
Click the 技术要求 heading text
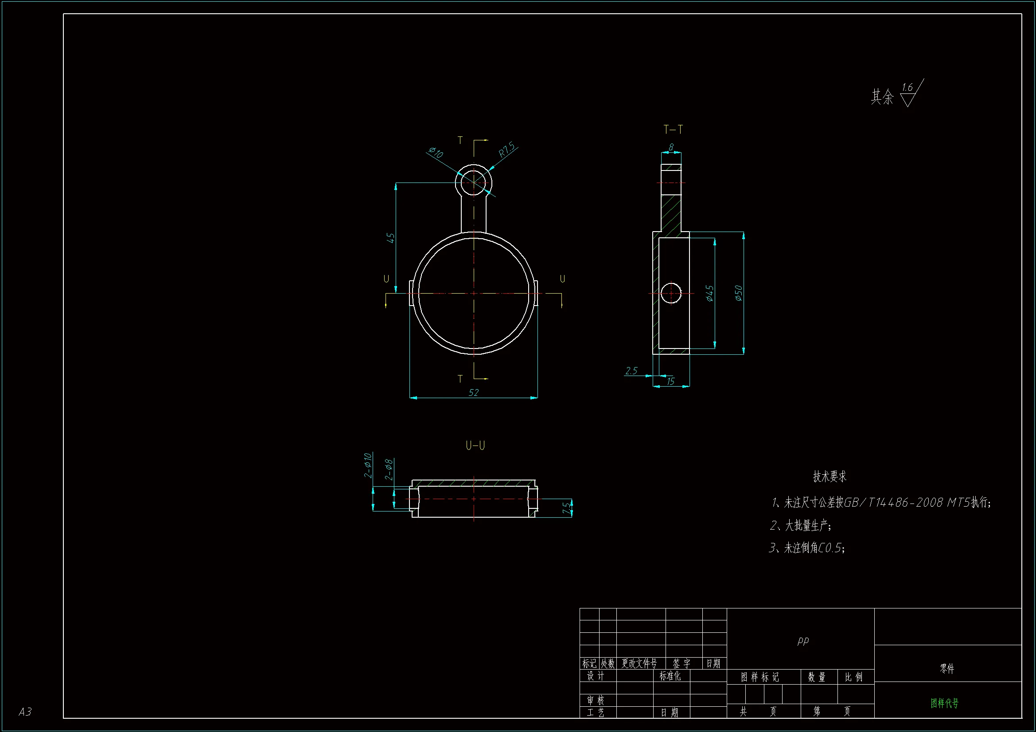(830, 477)
